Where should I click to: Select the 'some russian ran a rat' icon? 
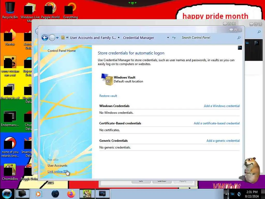(x=10, y=66)
